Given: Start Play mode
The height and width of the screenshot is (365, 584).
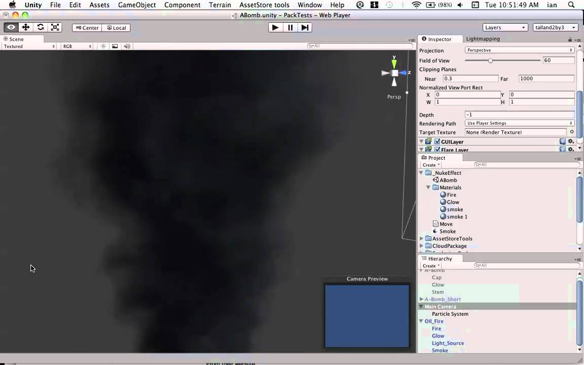Looking at the screenshot, I should pos(275,27).
